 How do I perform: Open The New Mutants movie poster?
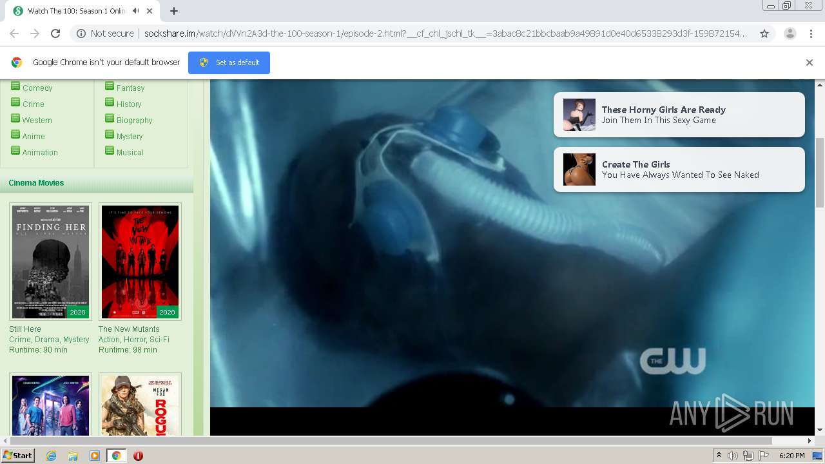pyautogui.click(x=140, y=262)
